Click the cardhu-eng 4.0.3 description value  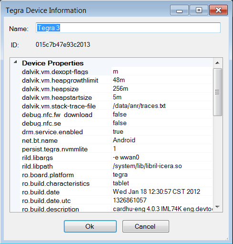(162, 209)
